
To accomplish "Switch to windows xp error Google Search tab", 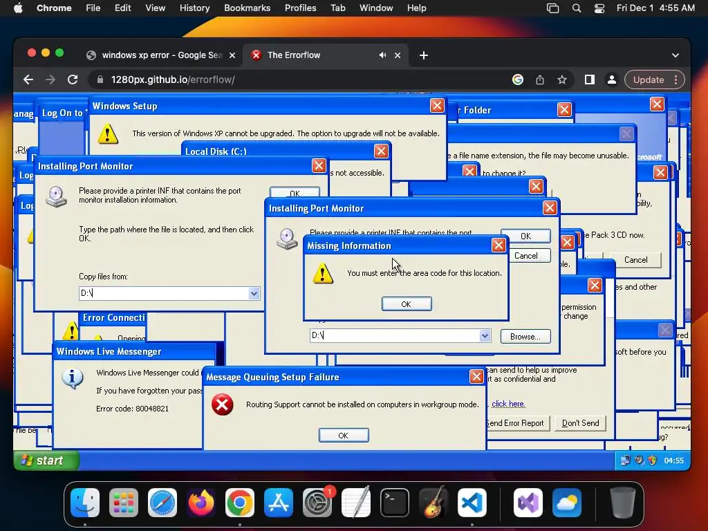I will (x=161, y=55).
